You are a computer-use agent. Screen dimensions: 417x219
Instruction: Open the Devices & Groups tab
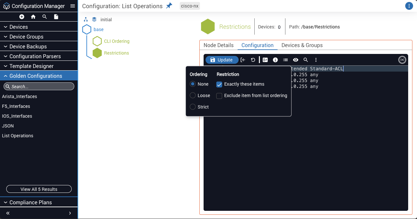click(302, 45)
